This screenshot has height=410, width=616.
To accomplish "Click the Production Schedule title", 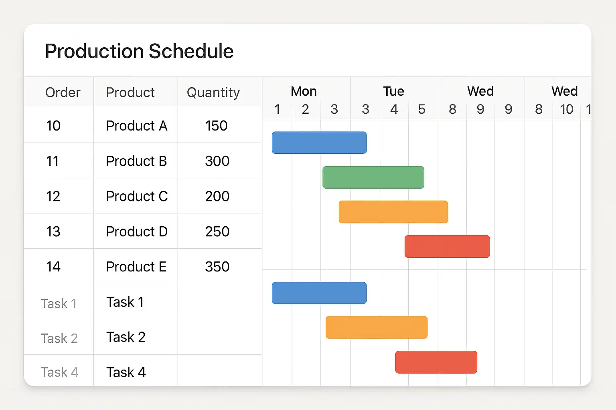I will tap(139, 51).
